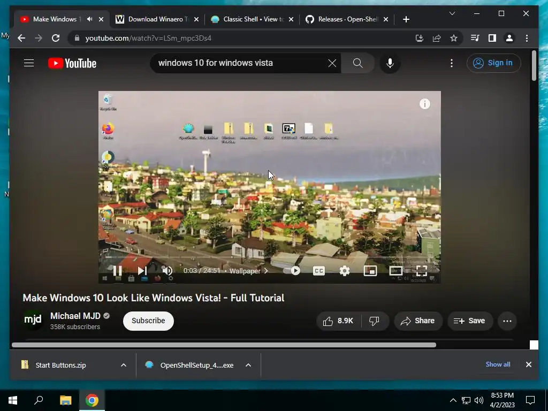Mute the tab audio speaker icon
548x411 pixels.
90,19
